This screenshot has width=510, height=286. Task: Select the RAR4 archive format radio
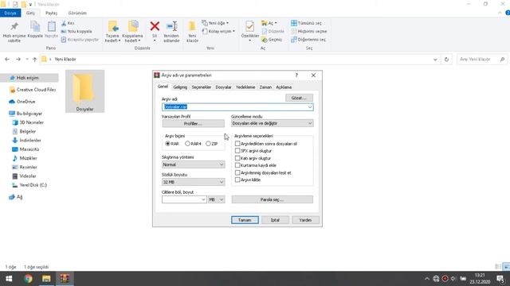pos(187,144)
